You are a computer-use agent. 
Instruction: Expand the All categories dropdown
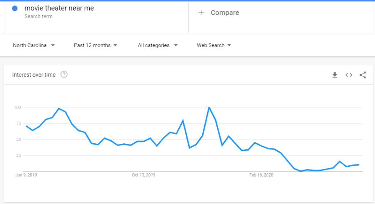(x=157, y=45)
